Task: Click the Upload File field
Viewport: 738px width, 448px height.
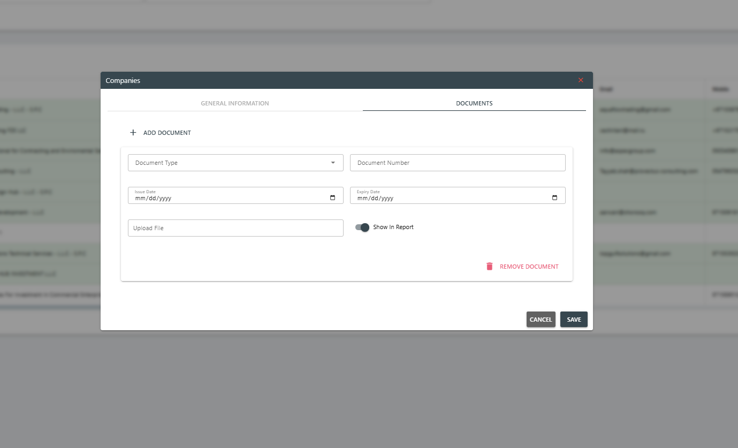Action: click(x=235, y=228)
